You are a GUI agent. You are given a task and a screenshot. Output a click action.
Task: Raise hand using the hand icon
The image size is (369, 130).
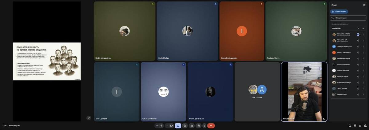pyautogui.click(x=198, y=126)
